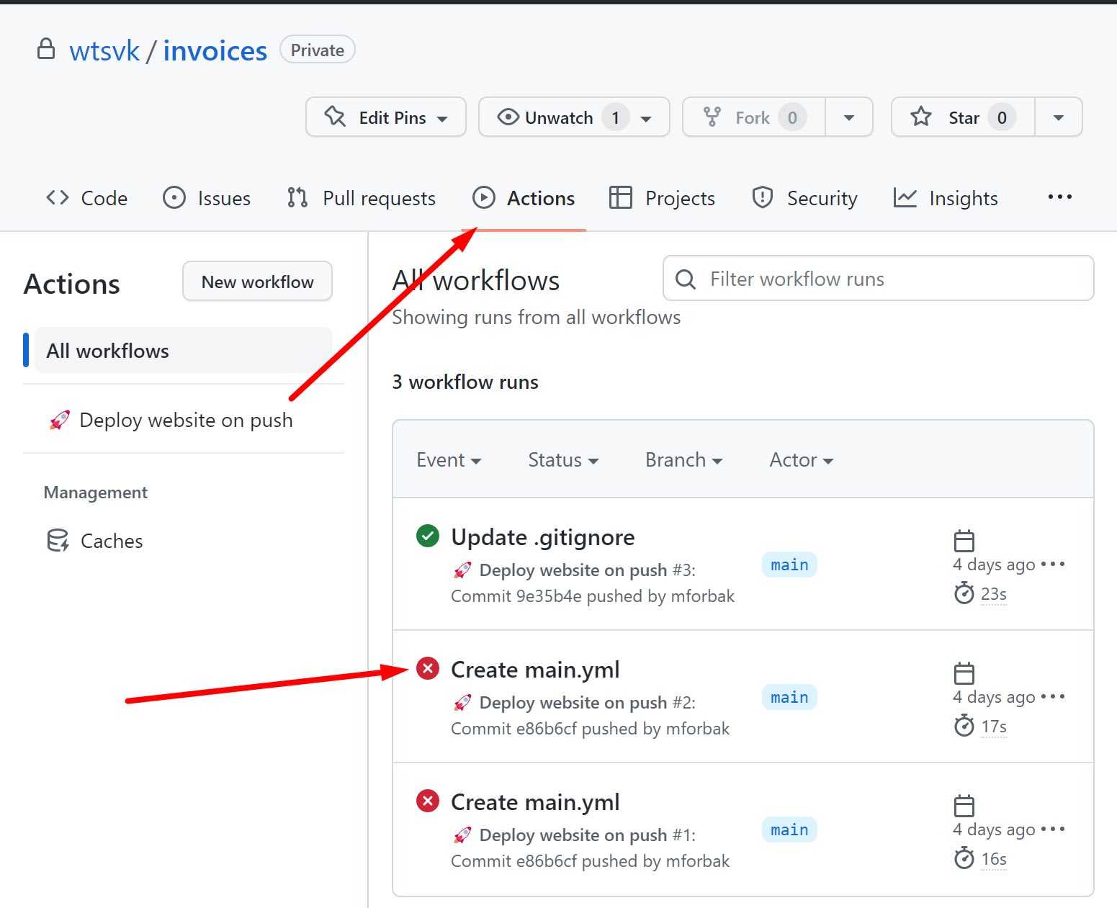Viewport: 1117px width, 908px height.
Task: Open the Pull requests tab
Action: tap(361, 198)
